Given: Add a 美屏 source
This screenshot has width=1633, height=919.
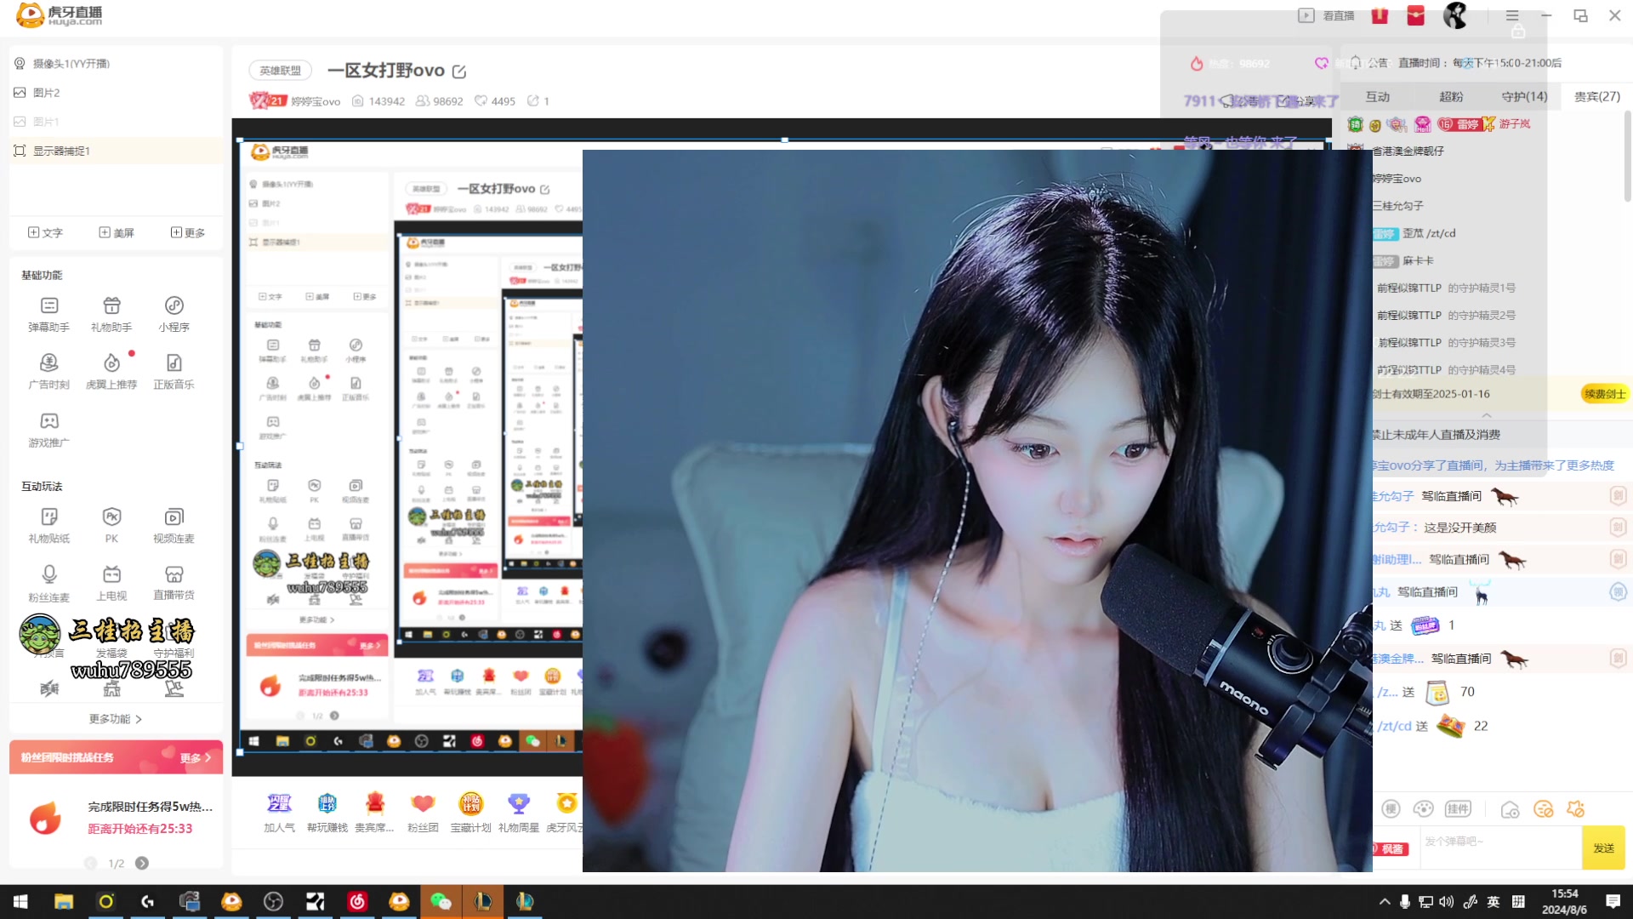Looking at the screenshot, I should [117, 232].
